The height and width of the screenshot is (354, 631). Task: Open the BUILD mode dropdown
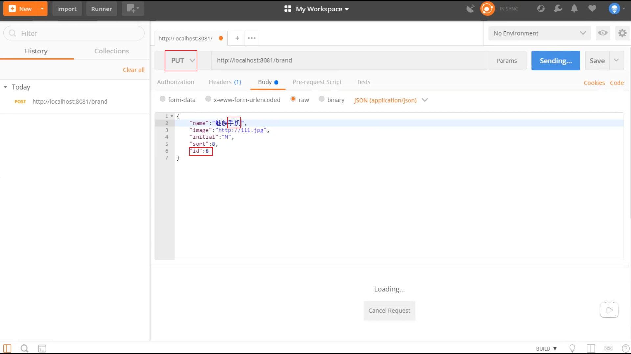547,349
